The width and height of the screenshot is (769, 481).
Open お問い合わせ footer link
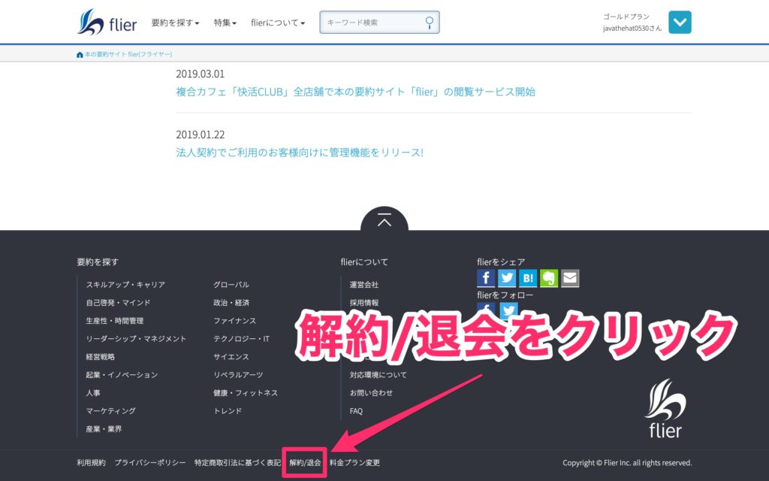click(371, 393)
